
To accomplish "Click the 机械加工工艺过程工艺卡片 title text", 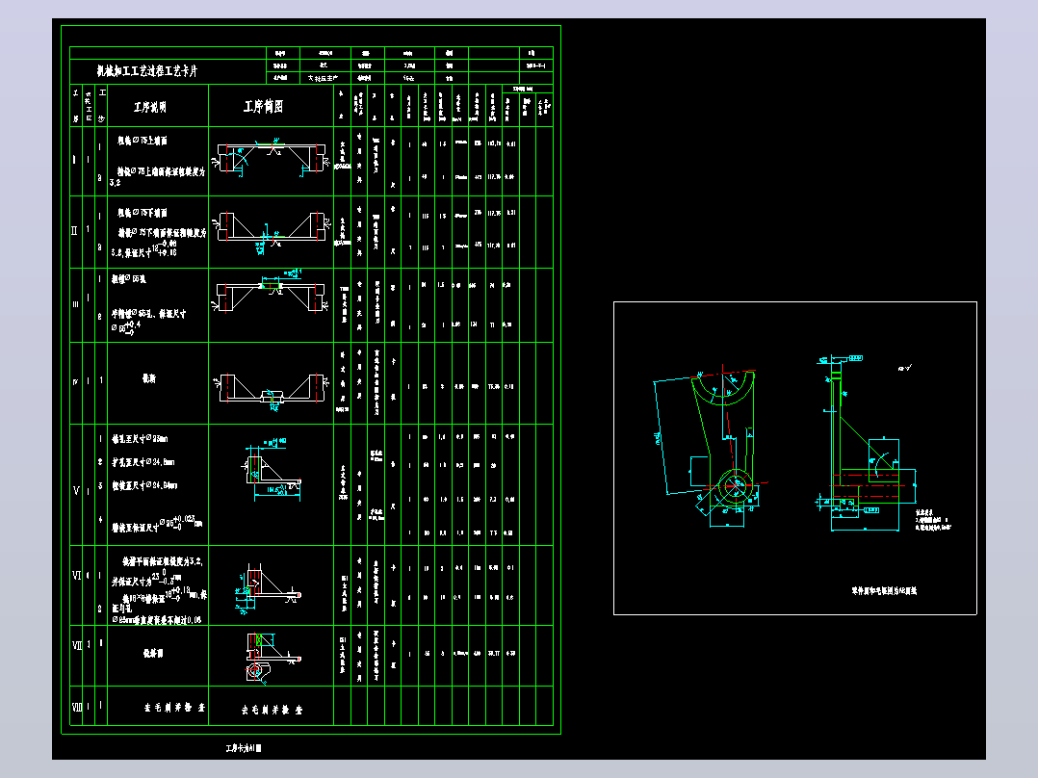I will (x=147, y=71).
